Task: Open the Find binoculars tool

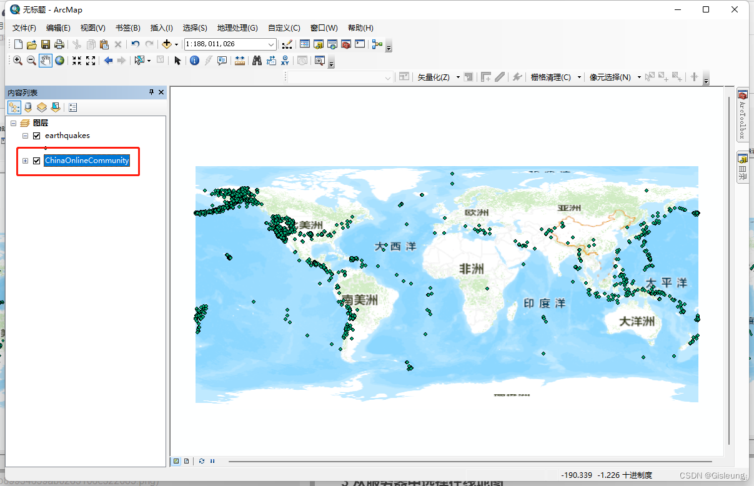Action: pyautogui.click(x=257, y=61)
